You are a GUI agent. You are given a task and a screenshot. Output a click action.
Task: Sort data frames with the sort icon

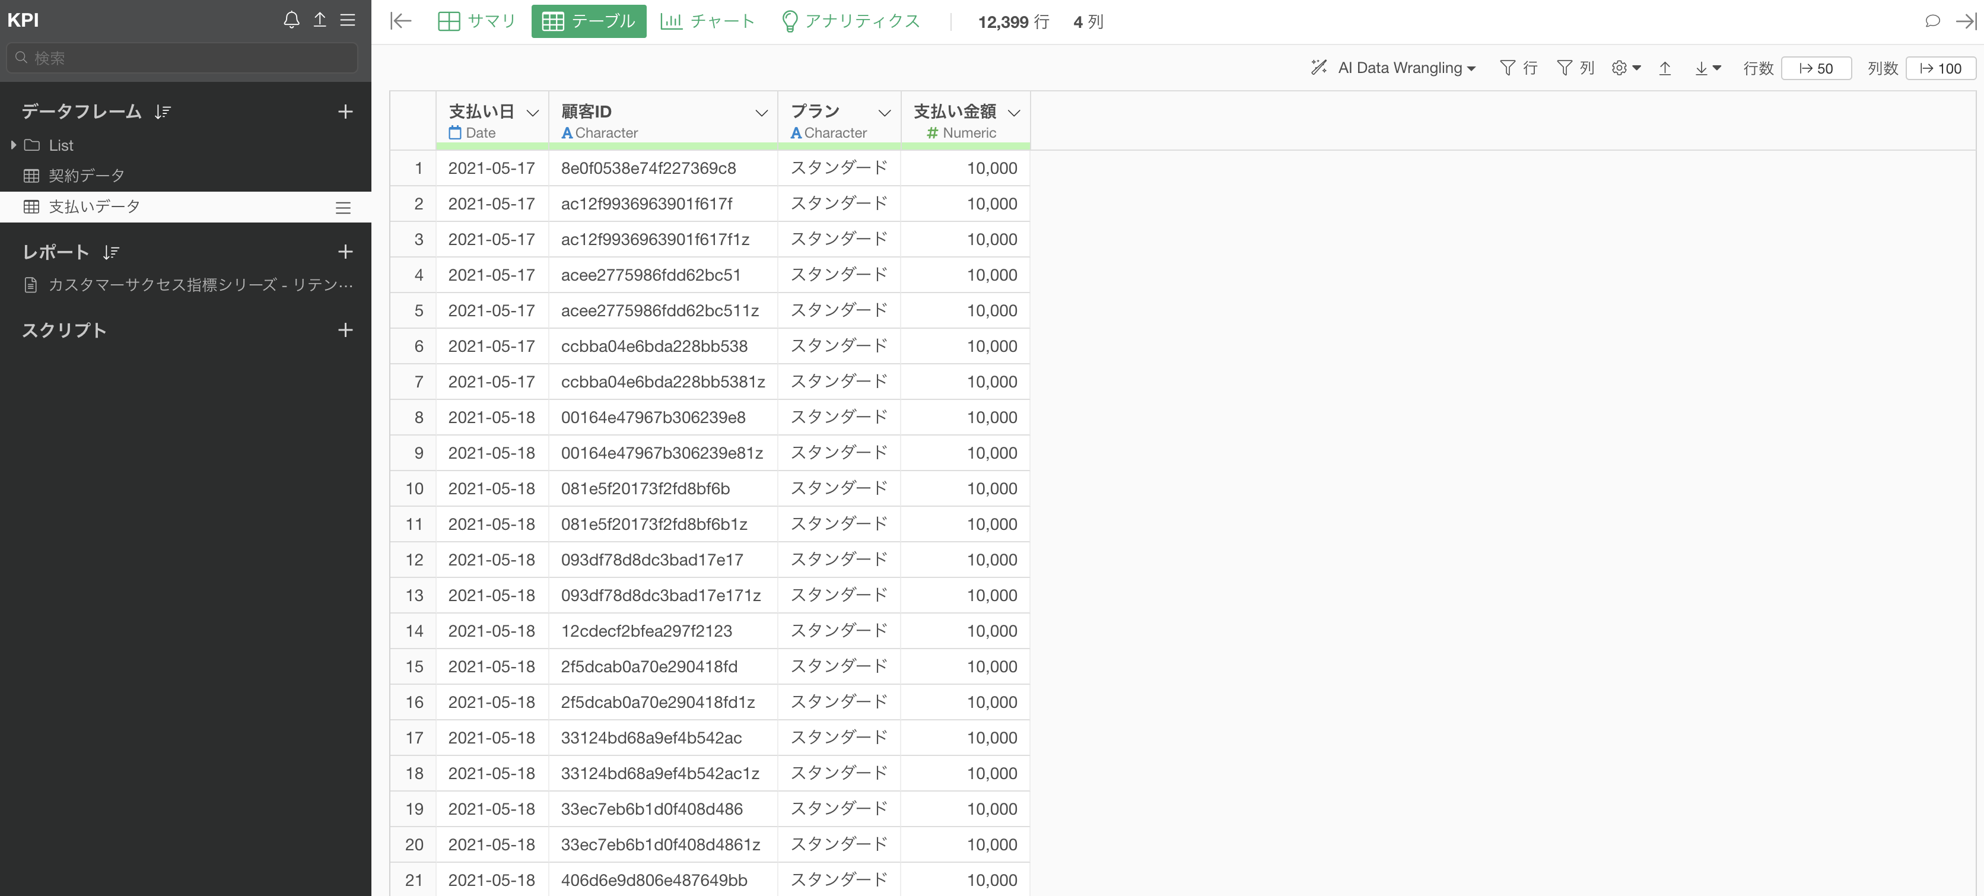pyautogui.click(x=163, y=112)
